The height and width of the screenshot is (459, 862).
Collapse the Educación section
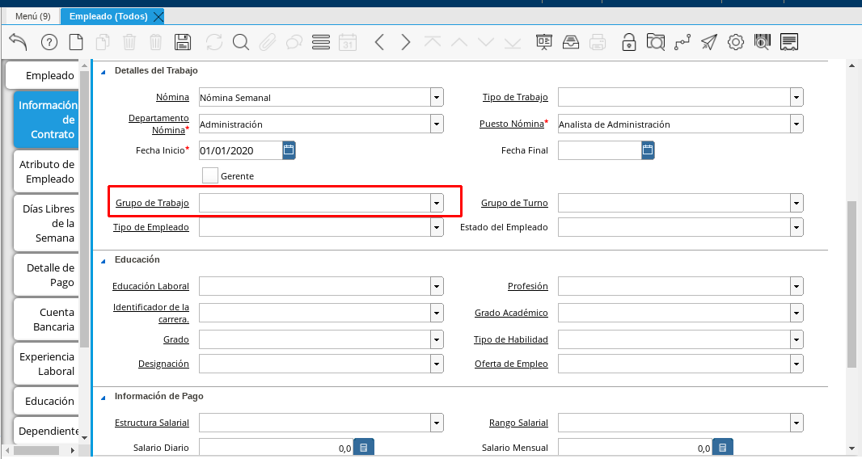tap(104, 260)
